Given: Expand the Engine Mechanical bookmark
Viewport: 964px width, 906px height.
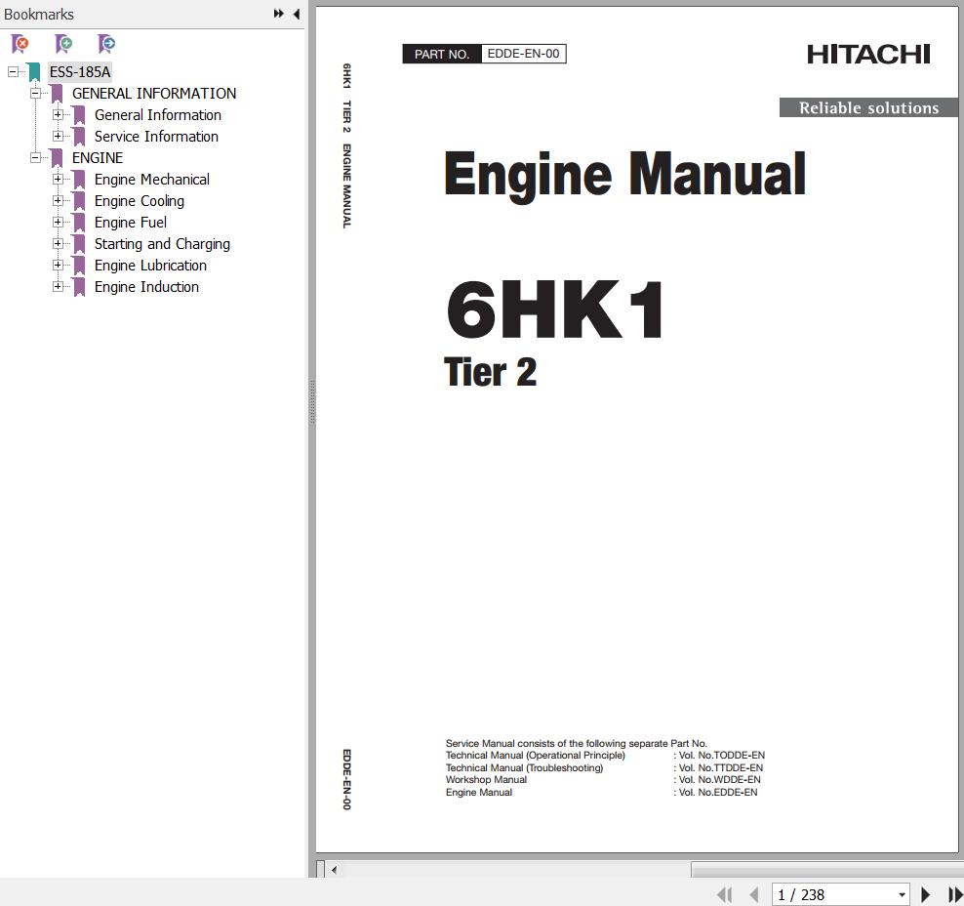Looking at the screenshot, I should point(58,179).
